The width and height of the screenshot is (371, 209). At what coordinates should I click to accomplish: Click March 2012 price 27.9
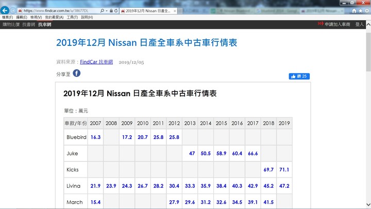[174, 202]
